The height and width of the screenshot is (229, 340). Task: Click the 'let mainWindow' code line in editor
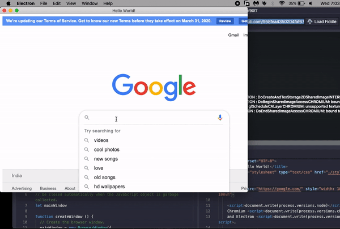pos(51,205)
